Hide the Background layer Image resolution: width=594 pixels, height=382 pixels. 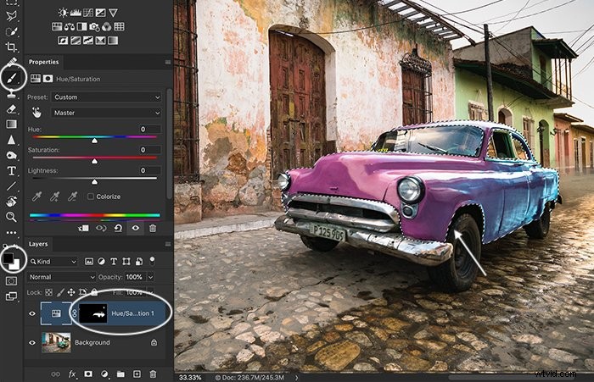(x=32, y=343)
